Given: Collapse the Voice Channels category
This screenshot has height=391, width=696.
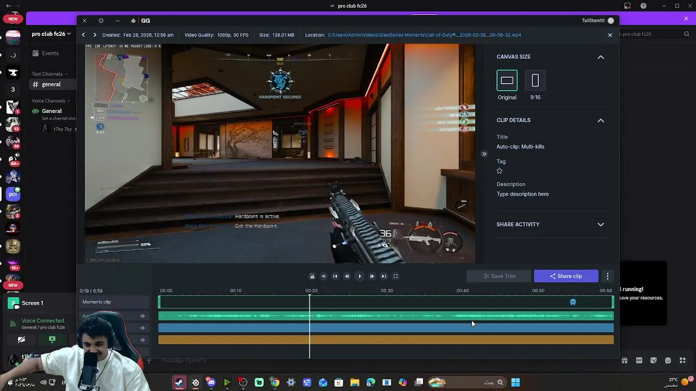Looking at the screenshot, I should pyautogui.click(x=51, y=101).
